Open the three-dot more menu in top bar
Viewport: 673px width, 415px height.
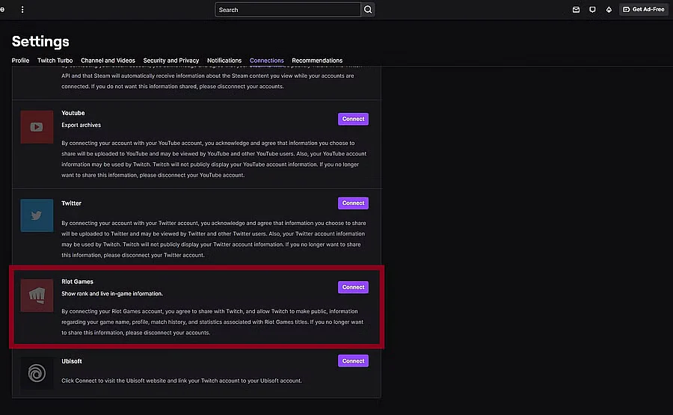coord(22,10)
